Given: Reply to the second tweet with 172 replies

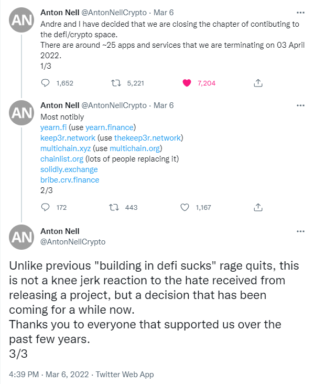Looking at the screenshot, I should (45, 207).
